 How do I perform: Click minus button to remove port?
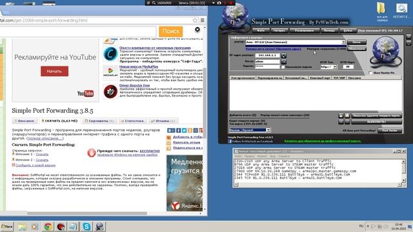coord(347,122)
